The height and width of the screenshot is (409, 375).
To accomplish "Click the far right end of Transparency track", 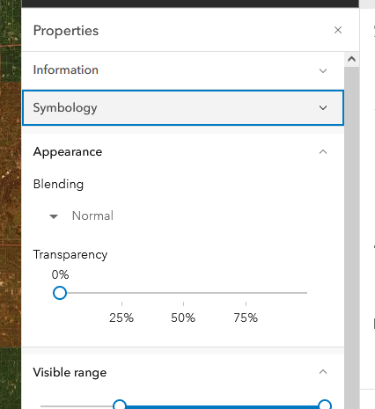I will (306, 293).
